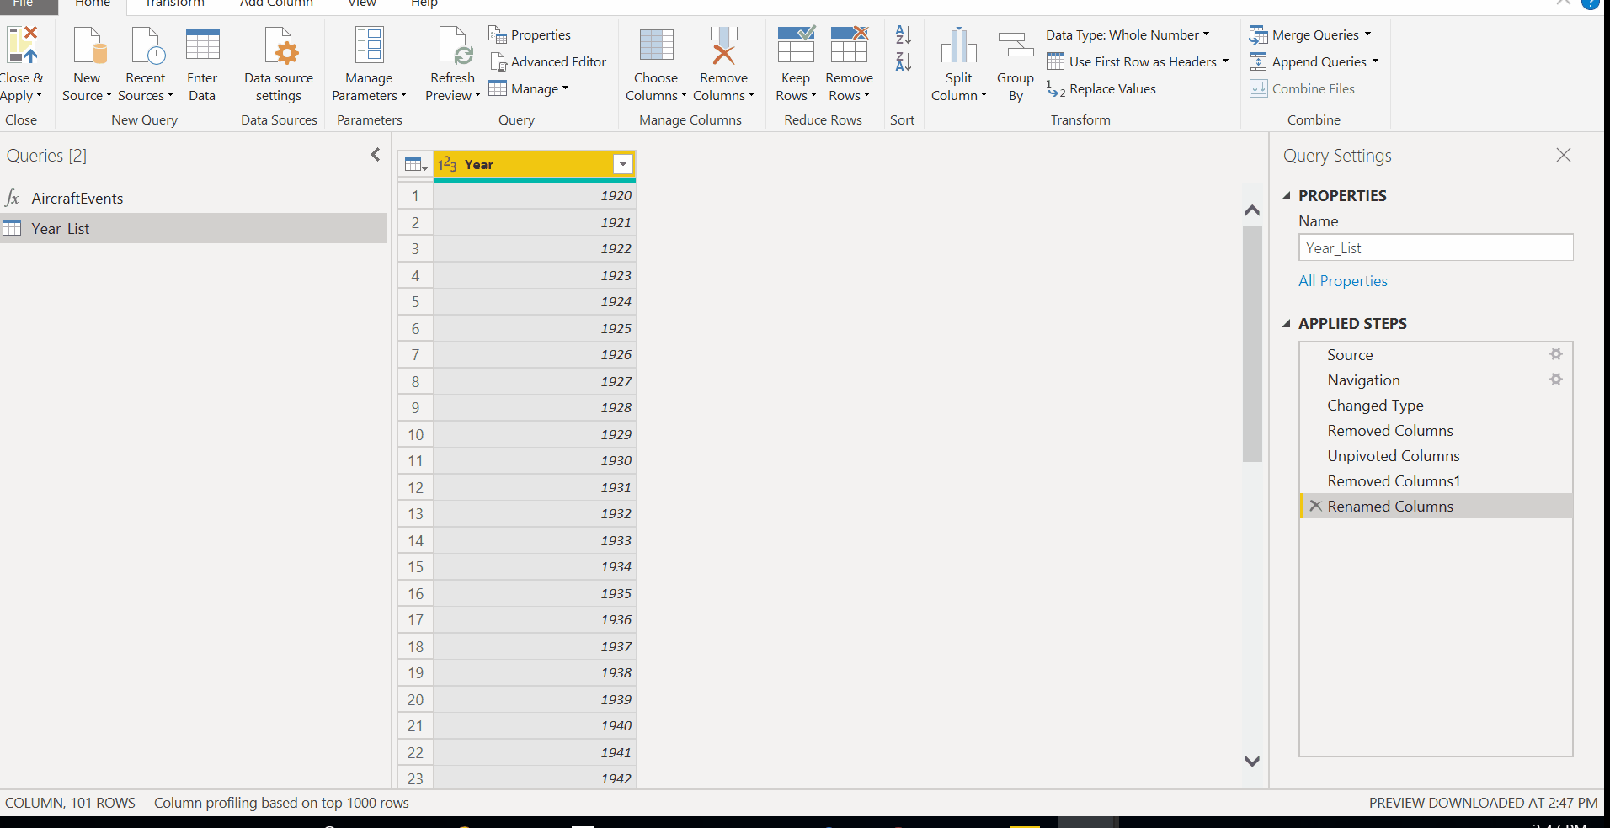Click the query Name input field
This screenshot has height=828, width=1610.
(x=1436, y=248)
